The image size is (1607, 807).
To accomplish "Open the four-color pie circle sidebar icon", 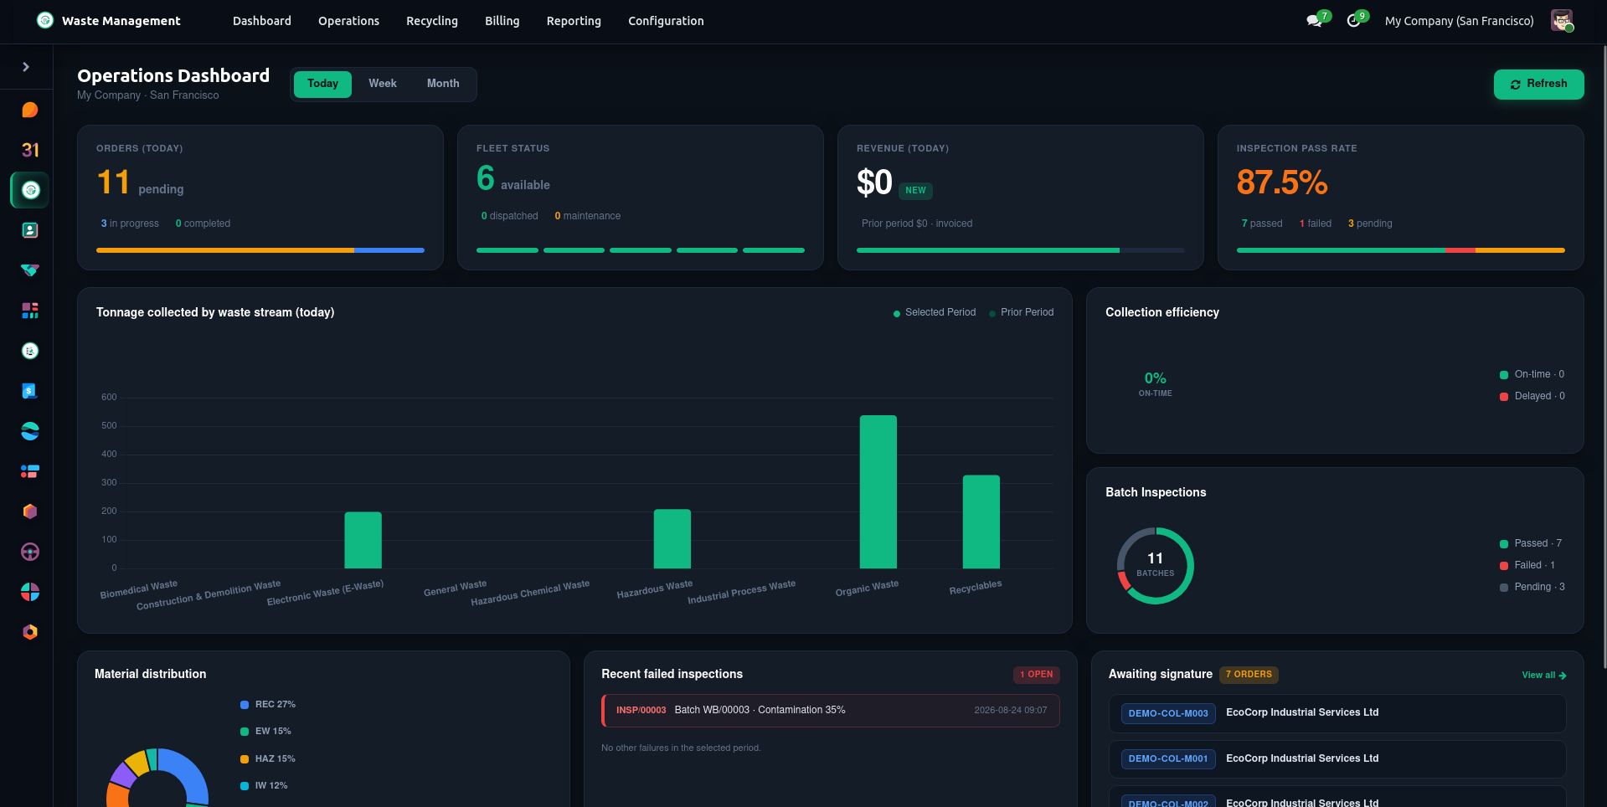I will click(x=30, y=592).
